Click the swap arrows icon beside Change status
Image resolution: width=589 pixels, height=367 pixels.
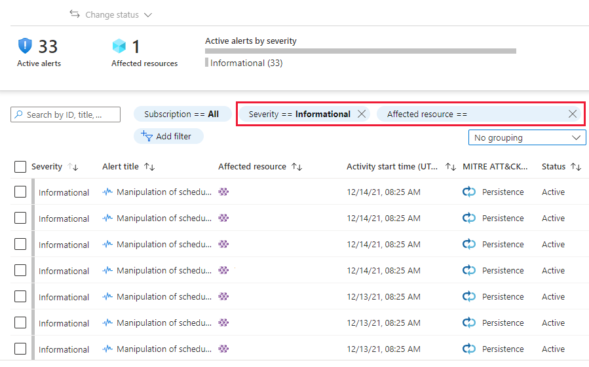[x=75, y=14]
